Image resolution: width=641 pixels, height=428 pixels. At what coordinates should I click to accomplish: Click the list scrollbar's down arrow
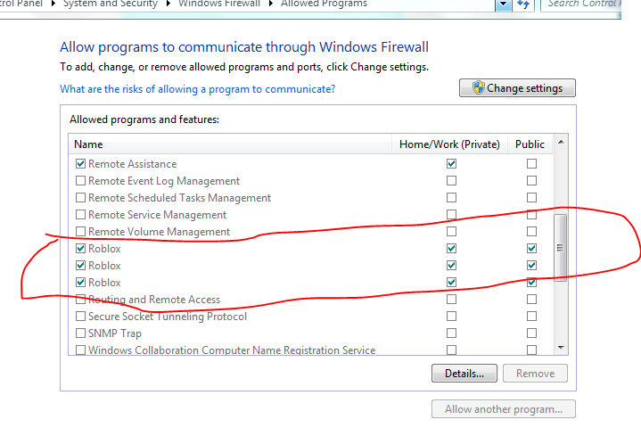click(561, 347)
